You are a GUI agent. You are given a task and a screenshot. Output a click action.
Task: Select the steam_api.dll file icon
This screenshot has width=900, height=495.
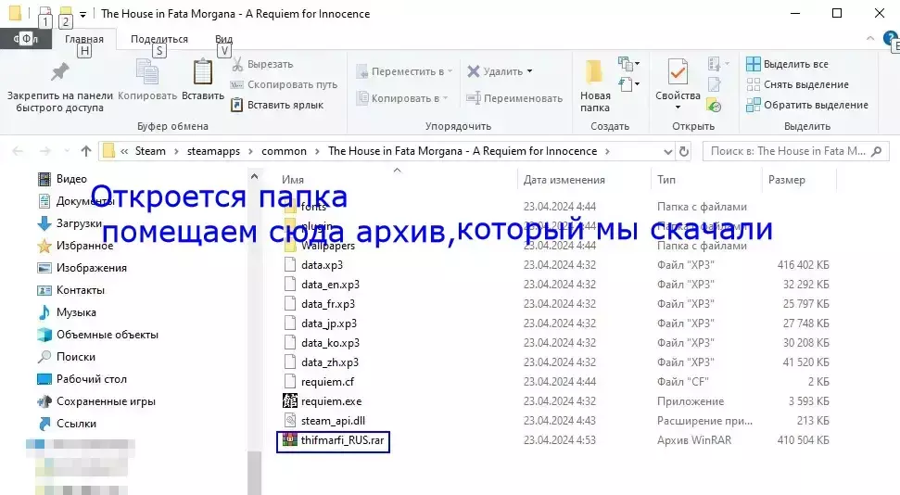(x=290, y=420)
